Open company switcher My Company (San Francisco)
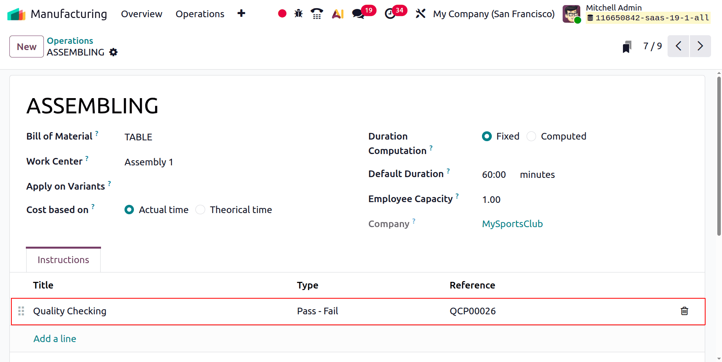Viewport: 722px width, 362px height. [494, 14]
